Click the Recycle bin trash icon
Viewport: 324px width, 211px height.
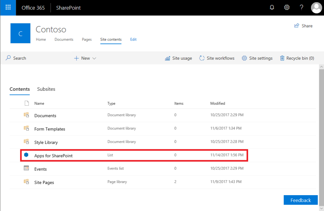pyautogui.click(x=282, y=58)
